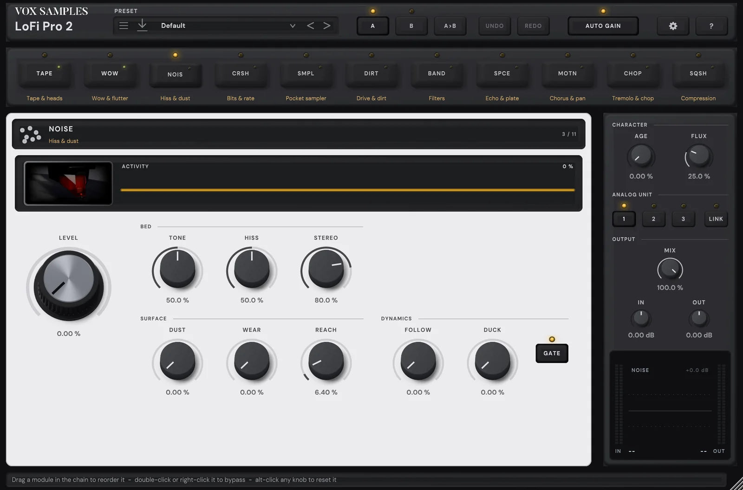
Task: Toggle the GATE button
Action: click(552, 353)
